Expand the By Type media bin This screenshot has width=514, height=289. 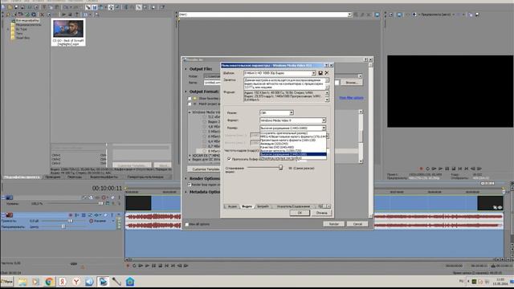(x=9, y=29)
